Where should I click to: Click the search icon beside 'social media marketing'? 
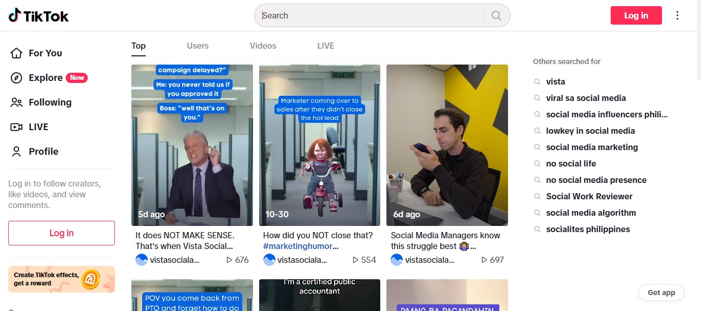coord(537,148)
